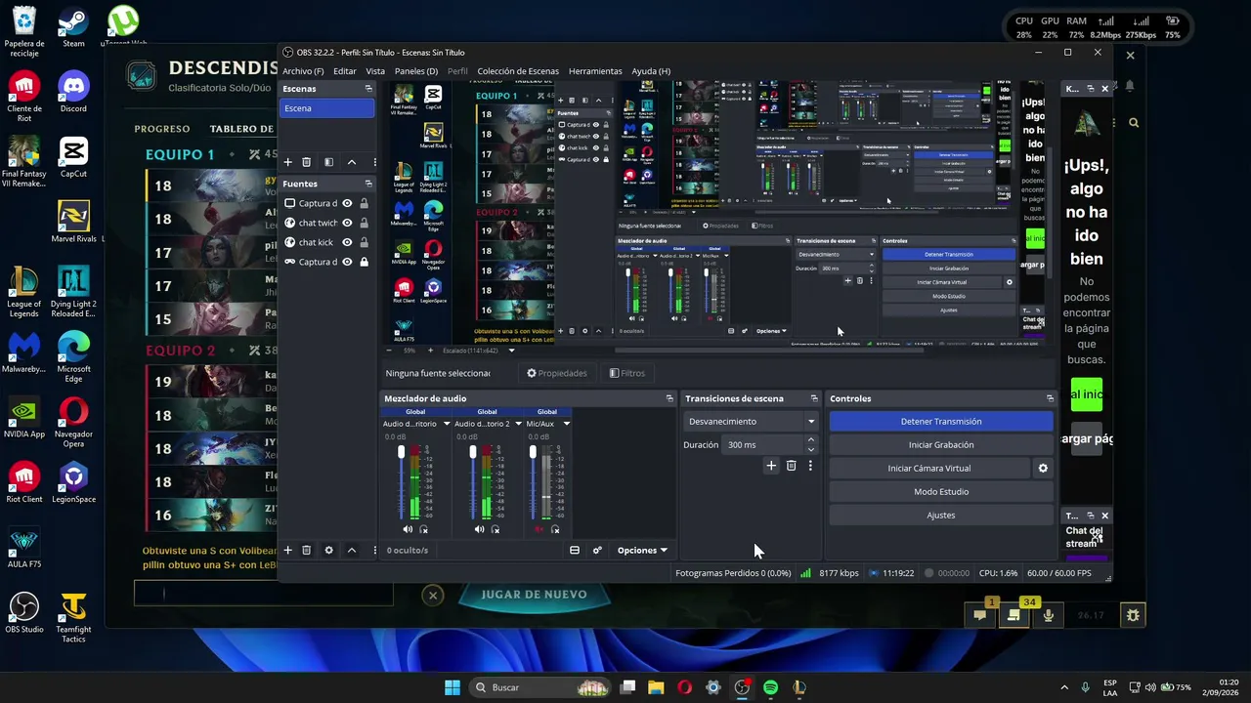The height and width of the screenshot is (703, 1251).
Task: Open the Vista menu
Action: coord(375,71)
